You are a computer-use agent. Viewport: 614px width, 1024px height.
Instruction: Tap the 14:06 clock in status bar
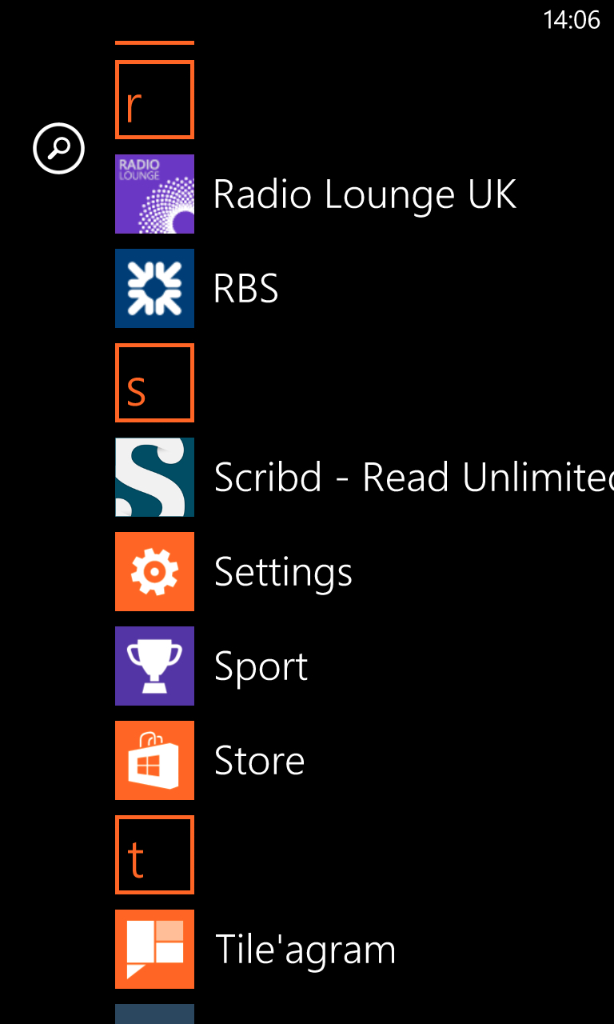572,20
